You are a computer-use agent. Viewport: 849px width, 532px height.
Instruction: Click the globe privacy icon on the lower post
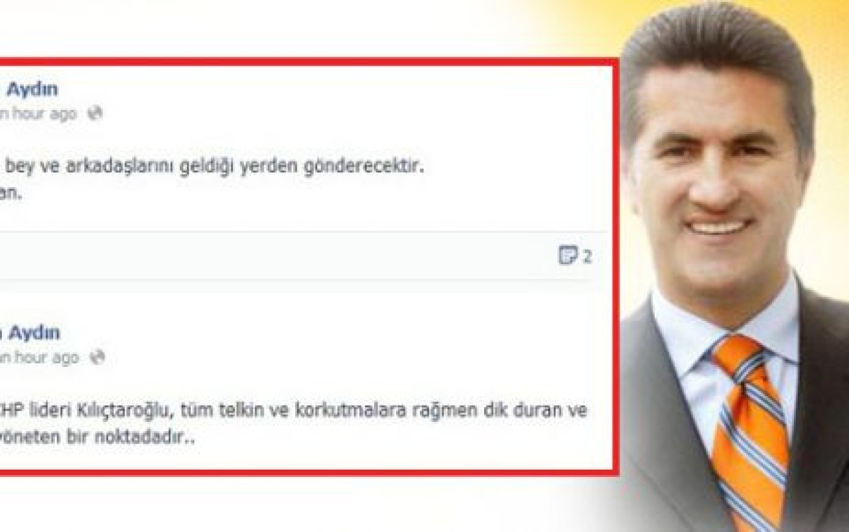[98, 358]
